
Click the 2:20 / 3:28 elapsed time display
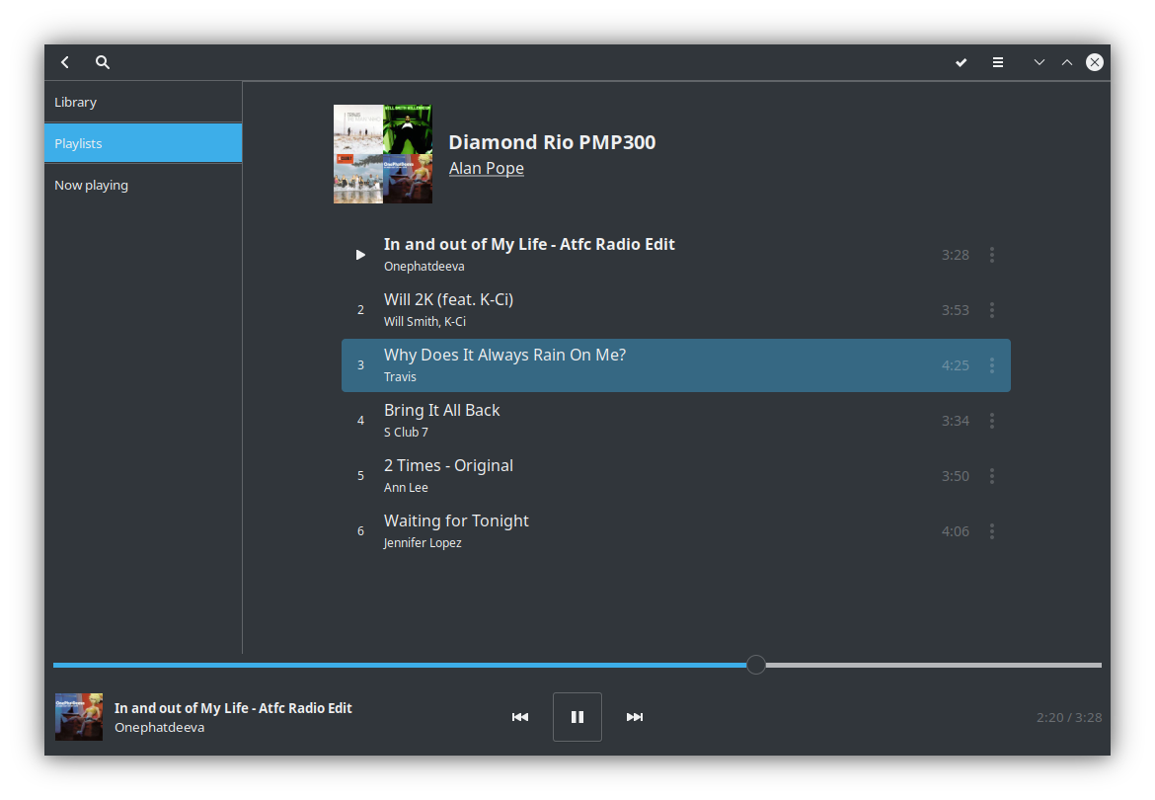pyautogui.click(x=1069, y=717)
